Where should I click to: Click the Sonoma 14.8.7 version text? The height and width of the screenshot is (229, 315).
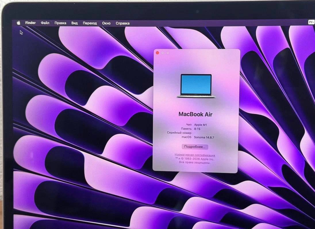coord(204,137)
